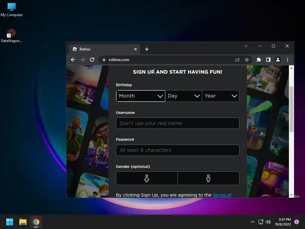View site info via the lock icon
Image resolution: width=305 pixels, height=229 pixels.
[104, 60]
